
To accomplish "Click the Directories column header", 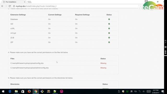I will coord(15,84).
